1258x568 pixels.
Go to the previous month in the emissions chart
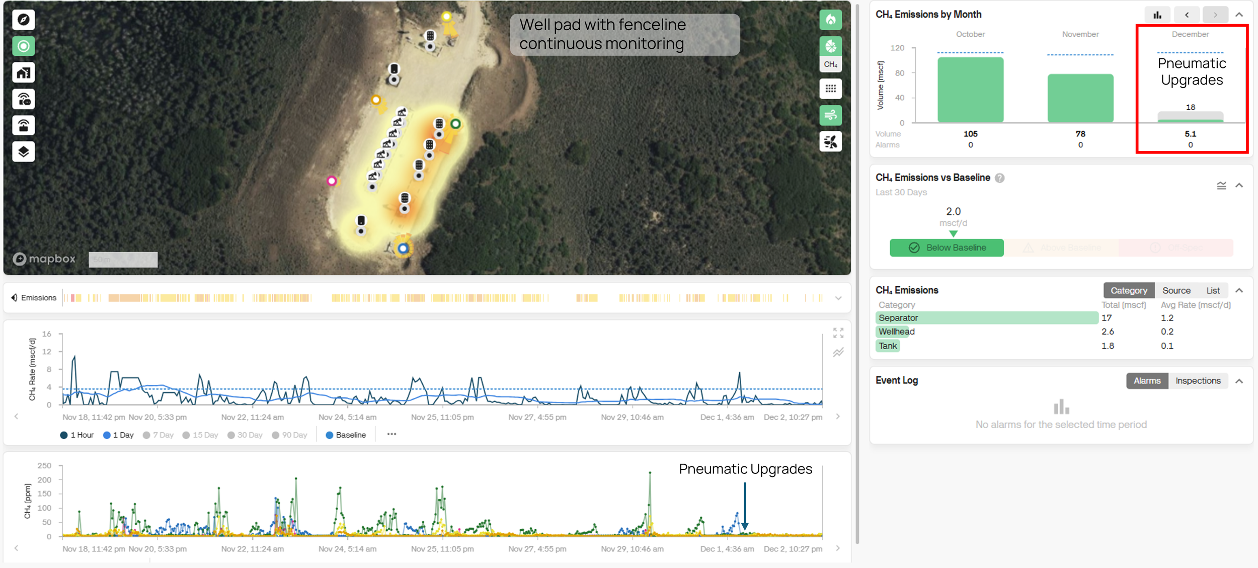click(1187, 15)
